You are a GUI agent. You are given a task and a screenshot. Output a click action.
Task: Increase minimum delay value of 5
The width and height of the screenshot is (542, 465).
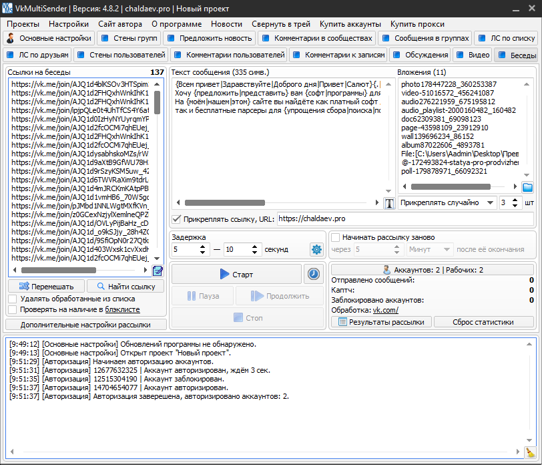pos(202,247)
